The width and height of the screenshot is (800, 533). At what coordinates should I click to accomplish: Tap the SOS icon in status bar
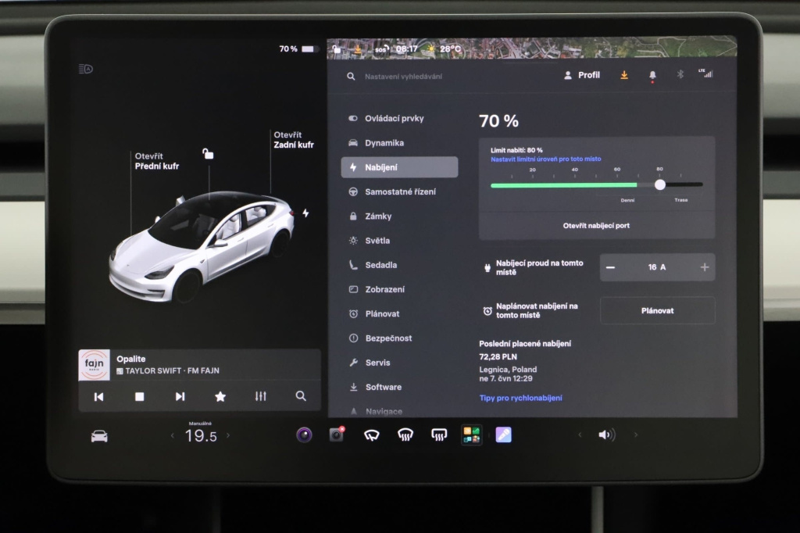pyautogui.click(x=381, y=49)
